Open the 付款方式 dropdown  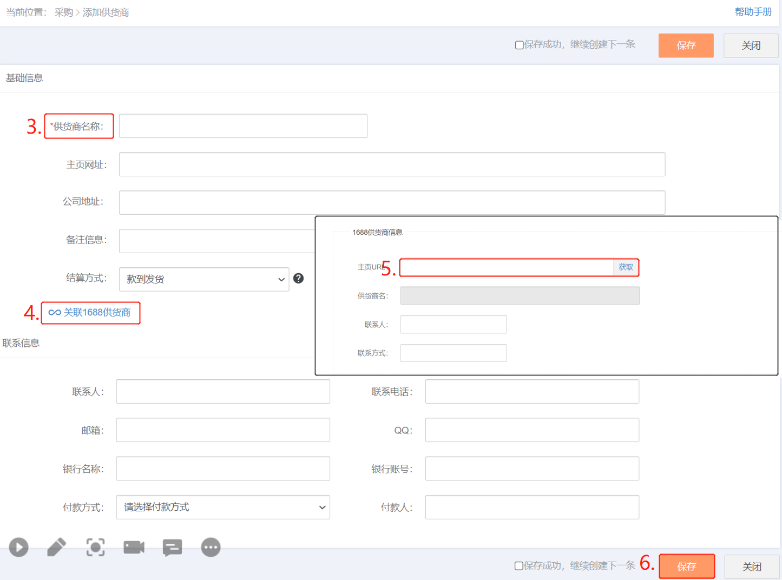click(223, 507)
